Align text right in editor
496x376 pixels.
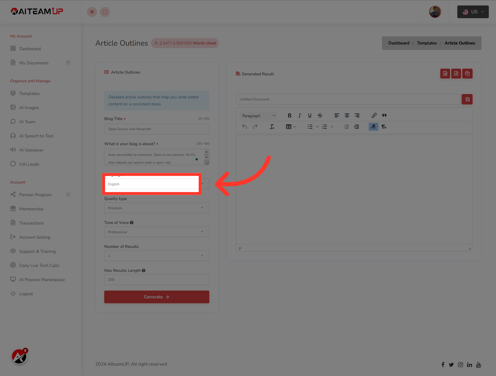click(357, 115)
